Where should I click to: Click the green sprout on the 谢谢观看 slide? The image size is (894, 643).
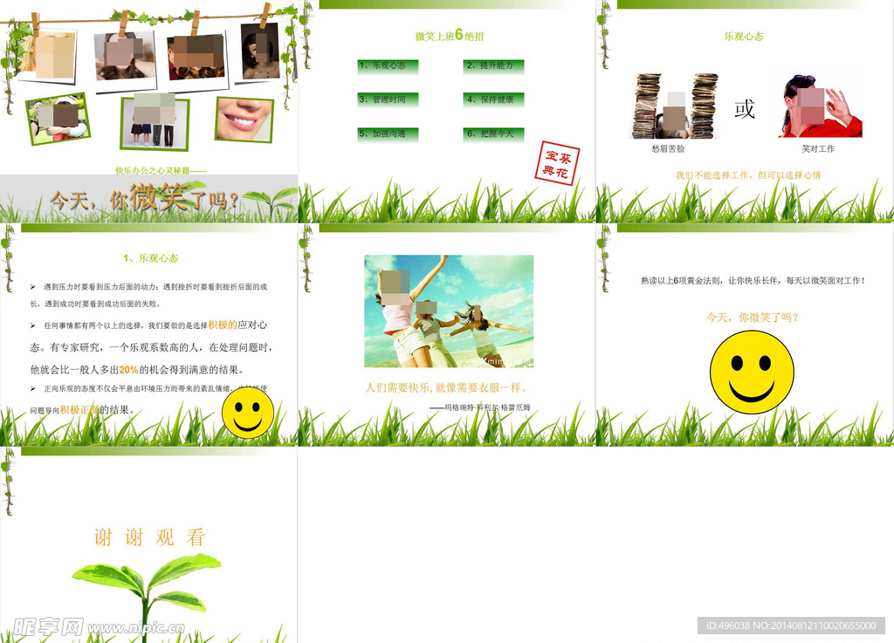(x=147, y=584)
